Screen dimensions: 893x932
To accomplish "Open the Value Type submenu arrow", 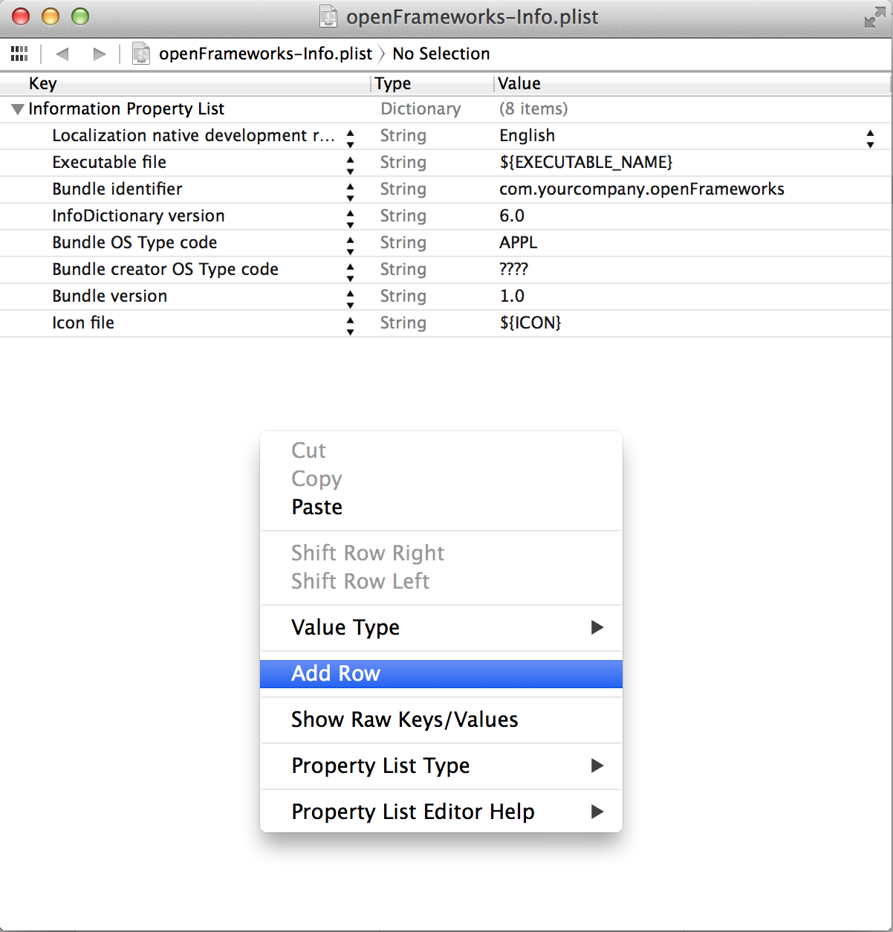I will (598, 628).
